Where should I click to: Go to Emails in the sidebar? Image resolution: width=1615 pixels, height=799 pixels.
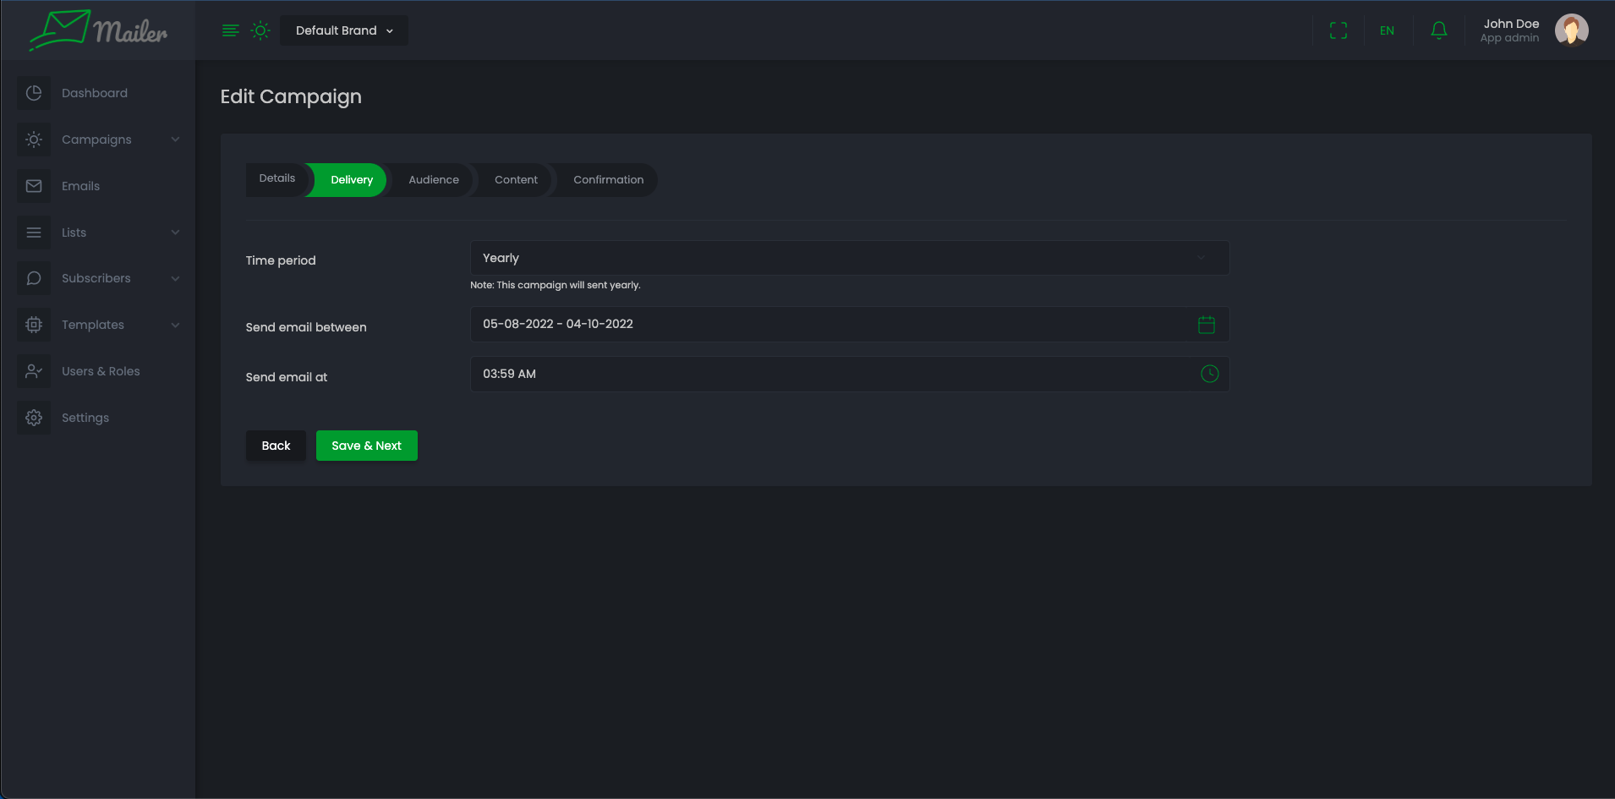pyautogui.click(x=80, y=186)
